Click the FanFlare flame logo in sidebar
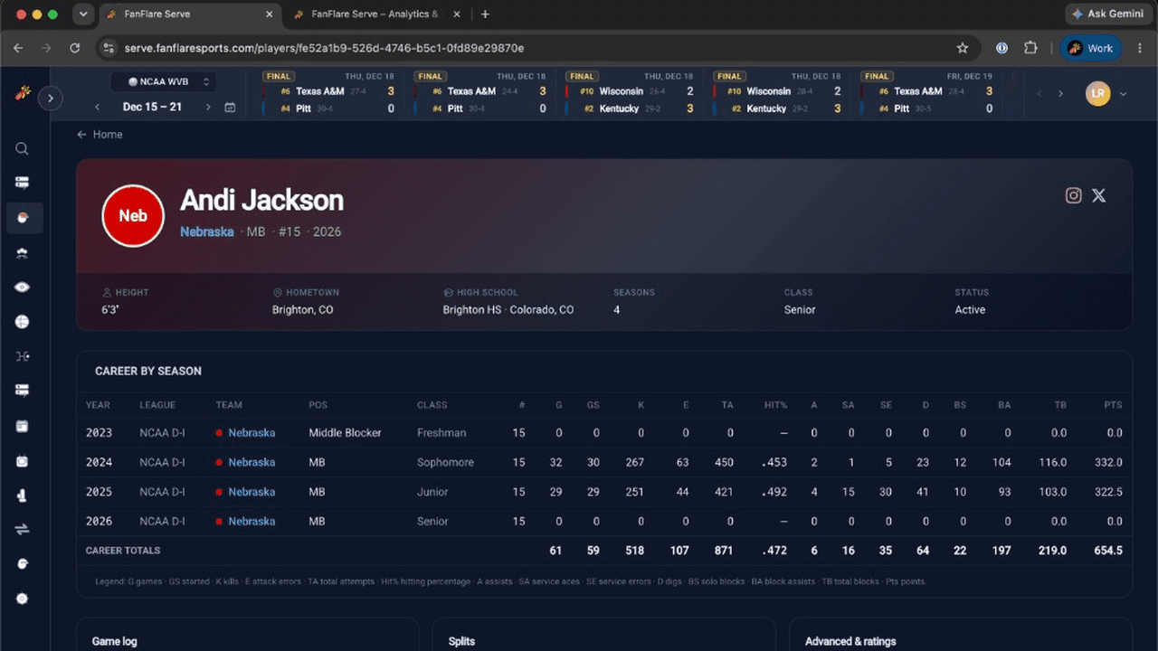1158x651 pixels. tap(22, 93)
